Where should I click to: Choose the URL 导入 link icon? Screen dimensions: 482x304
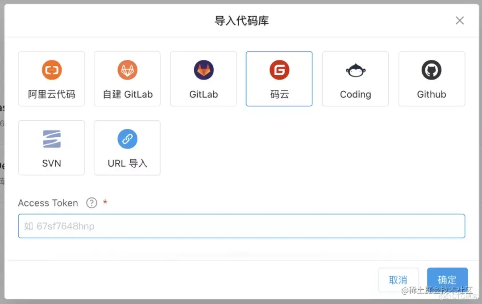coord(127,139)
